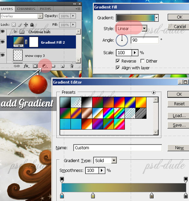Screen dimensions: 189x201
Task: Select the foreground-to-transparent checkered preset
Action: coord(76,102)
